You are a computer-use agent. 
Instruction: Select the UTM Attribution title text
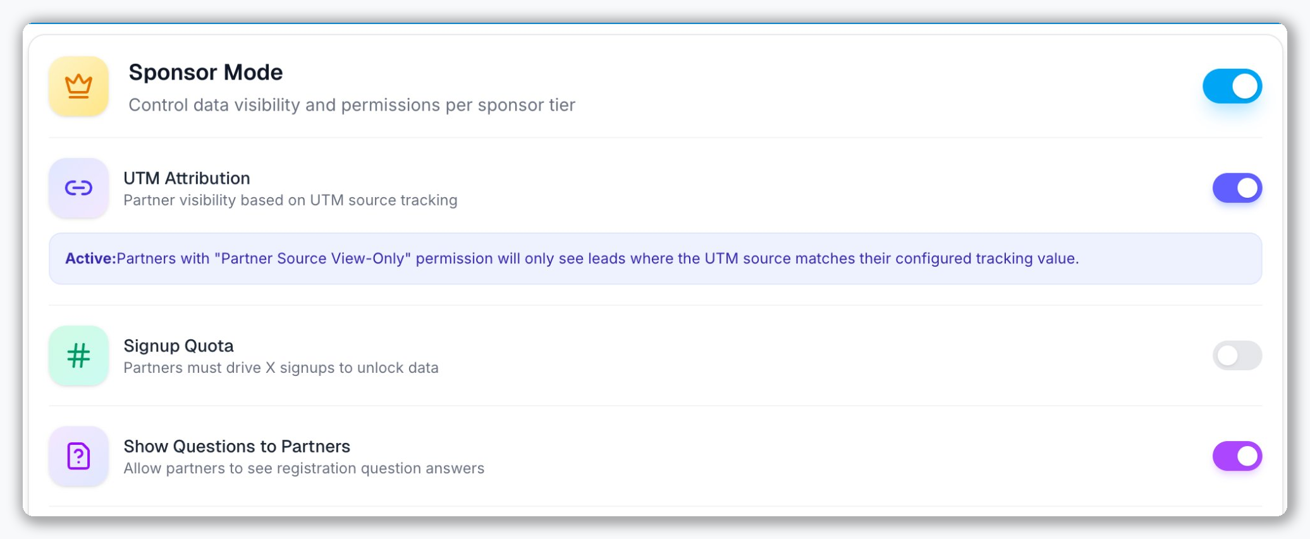187,178
